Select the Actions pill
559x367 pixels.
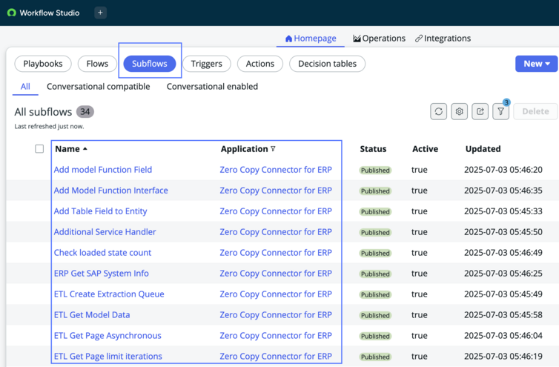coord(260,64)
